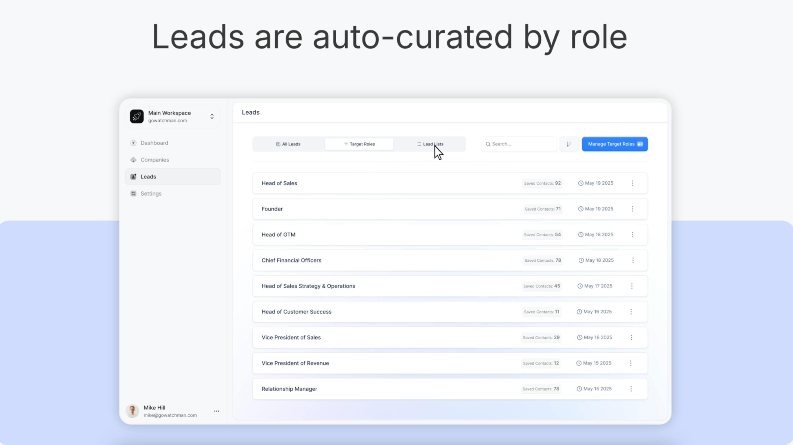Image resolution: width=793 pixels, height=445 pixels.
Task: Open the Head of GTM role
Action: 450,235
